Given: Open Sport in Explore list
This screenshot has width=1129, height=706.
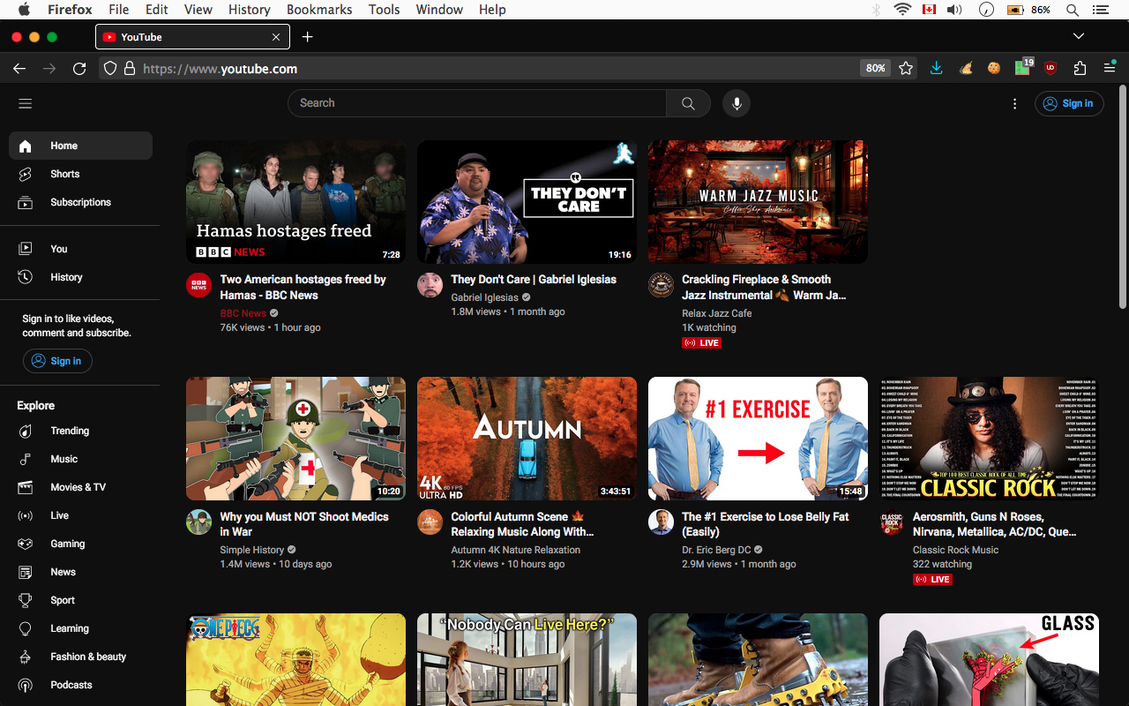Looking at the screenshot, I should [x=80, y=600].
